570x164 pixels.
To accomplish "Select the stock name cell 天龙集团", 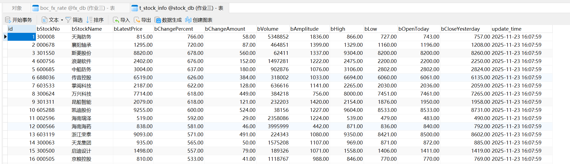I will pos(92,143).
